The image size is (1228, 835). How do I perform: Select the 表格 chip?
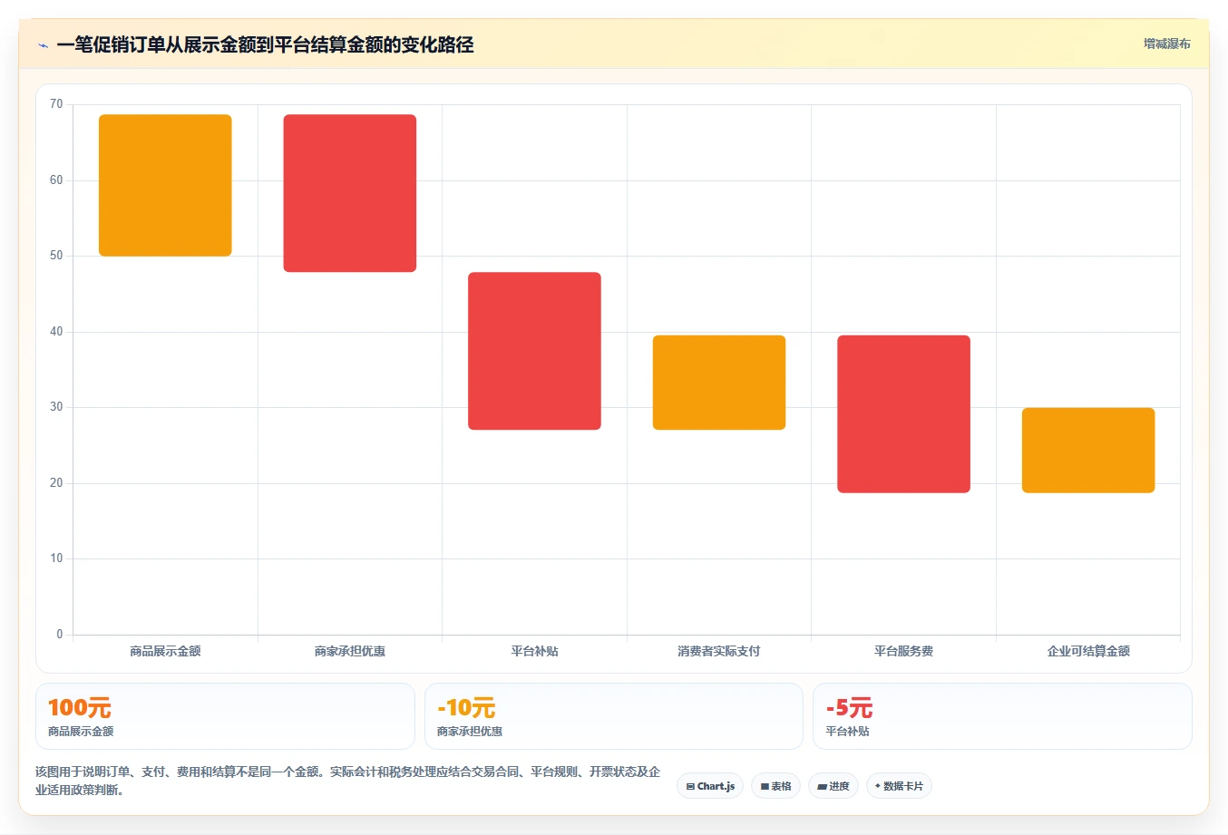775,786
